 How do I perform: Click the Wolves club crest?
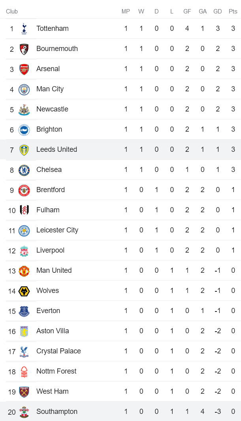coord(24,291)
